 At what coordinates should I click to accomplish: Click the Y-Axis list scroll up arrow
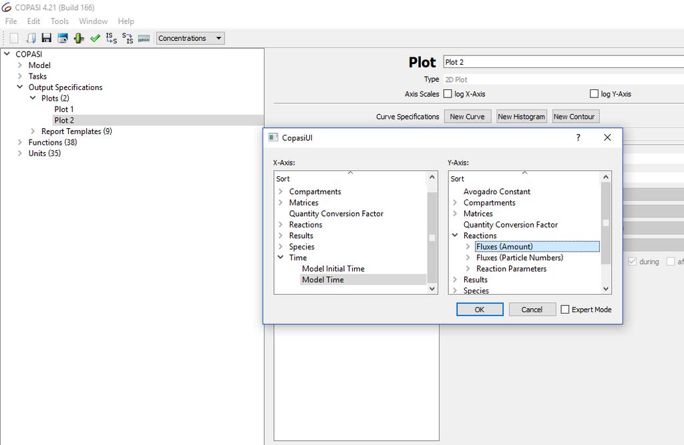605,177
